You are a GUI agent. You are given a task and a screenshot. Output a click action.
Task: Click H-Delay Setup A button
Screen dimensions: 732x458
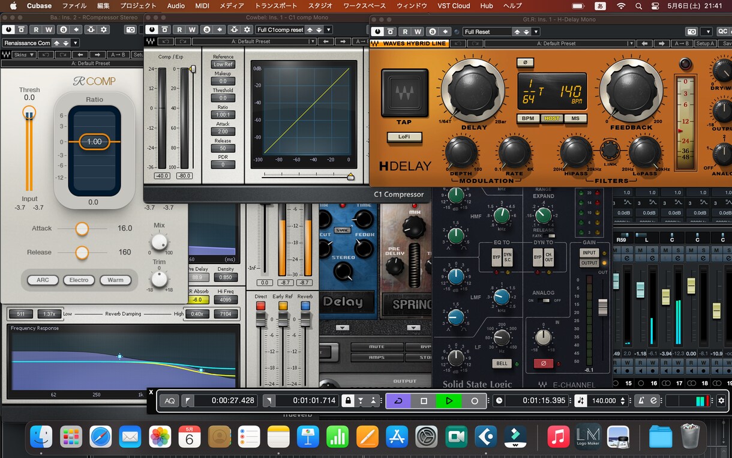pos(704,43)
